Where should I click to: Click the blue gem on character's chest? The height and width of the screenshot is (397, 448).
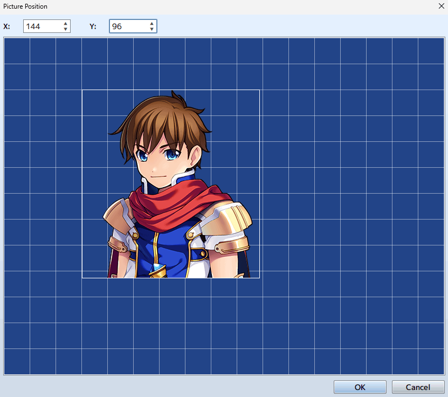[157, 269]
